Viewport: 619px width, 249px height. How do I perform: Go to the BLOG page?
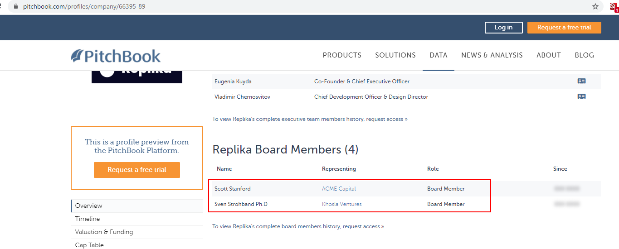584,55
